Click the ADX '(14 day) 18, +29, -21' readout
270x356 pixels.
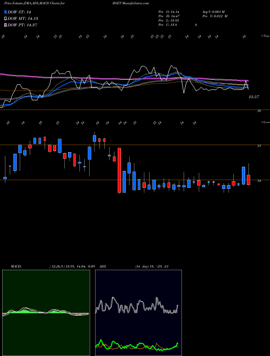152,266
